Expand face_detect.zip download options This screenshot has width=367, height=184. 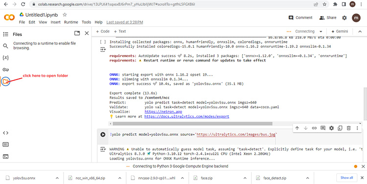(x=308, y=178)
